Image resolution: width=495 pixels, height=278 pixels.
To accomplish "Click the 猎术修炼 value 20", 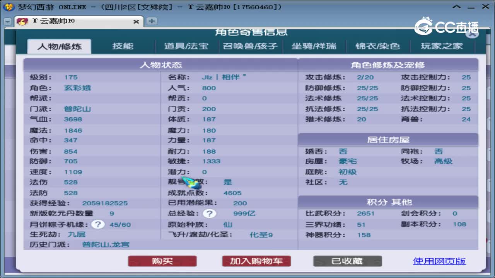I will point(362,119).
